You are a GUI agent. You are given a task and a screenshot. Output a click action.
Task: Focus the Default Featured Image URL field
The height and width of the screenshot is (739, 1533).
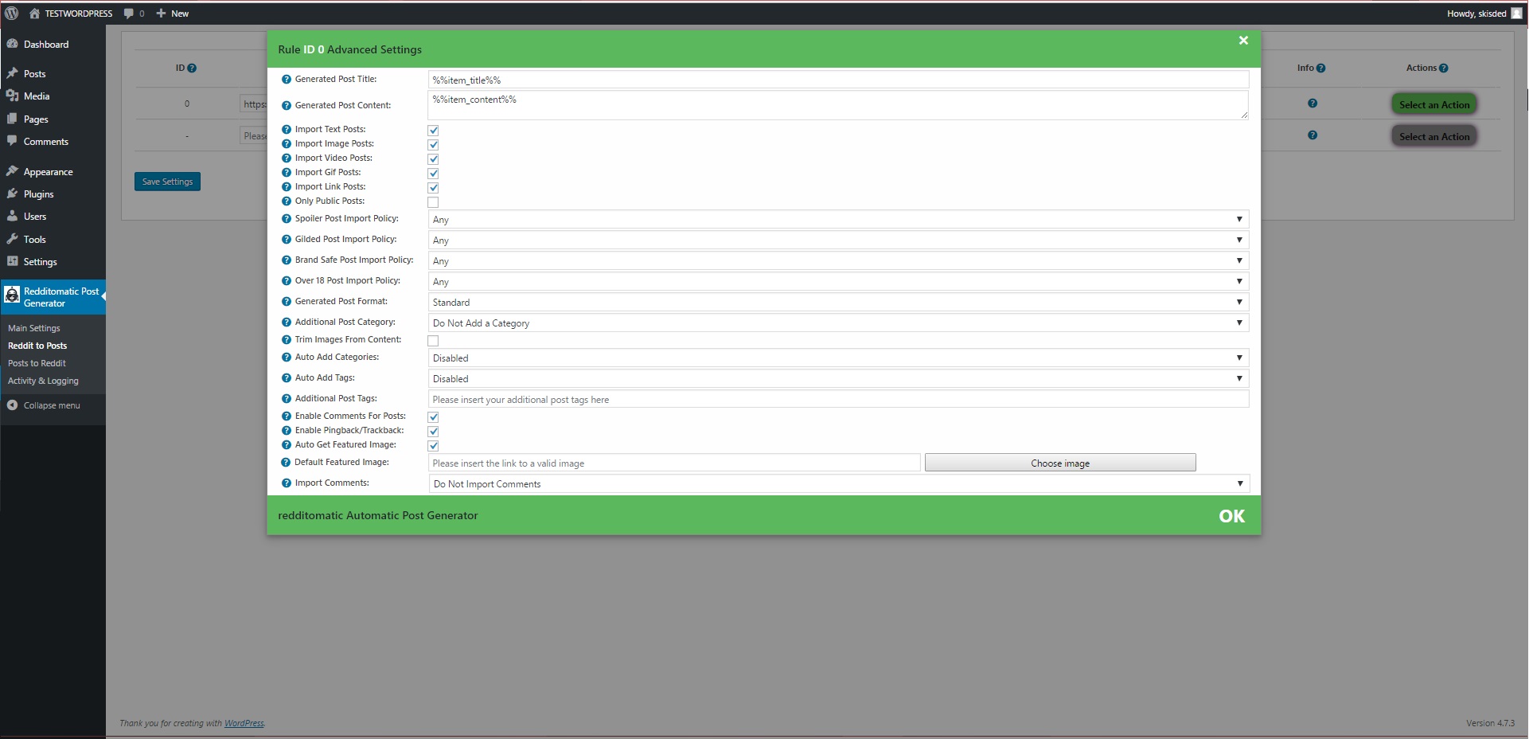674,463
